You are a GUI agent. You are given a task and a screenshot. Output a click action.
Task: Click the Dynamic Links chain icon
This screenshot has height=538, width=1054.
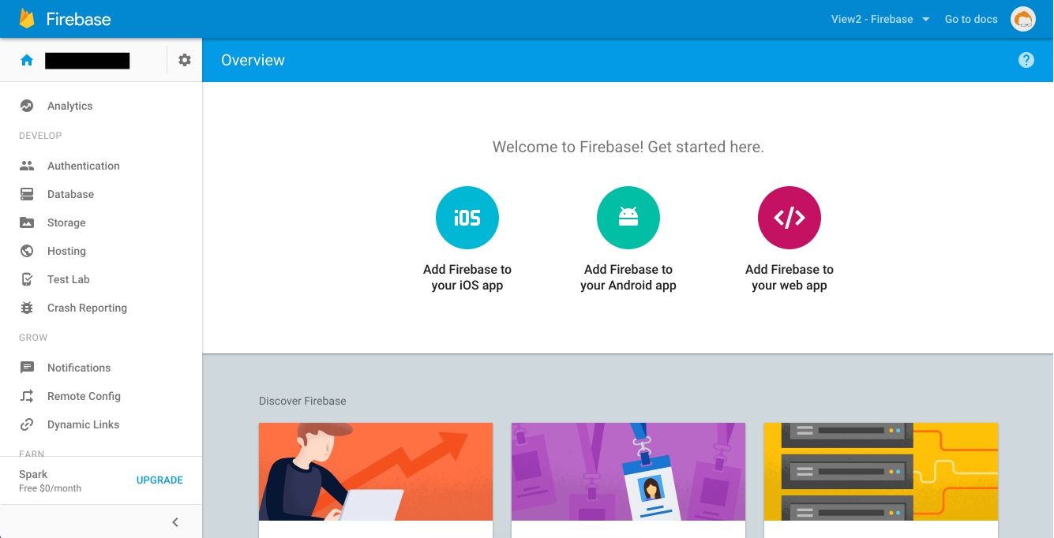point(27,424)
